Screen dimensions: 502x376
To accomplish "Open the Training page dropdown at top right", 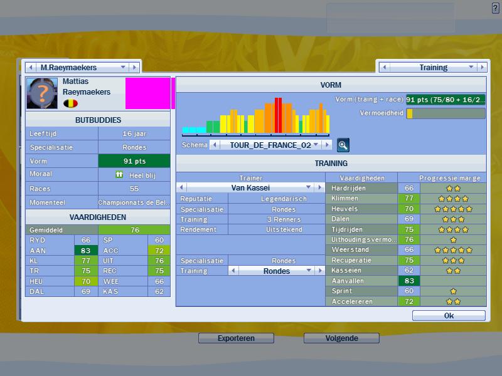I will 471,67.
